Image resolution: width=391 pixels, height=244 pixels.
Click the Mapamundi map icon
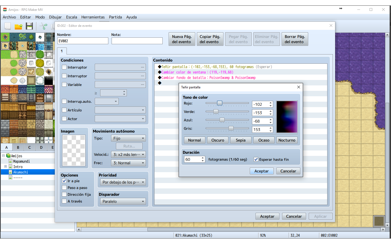(11, 161)
